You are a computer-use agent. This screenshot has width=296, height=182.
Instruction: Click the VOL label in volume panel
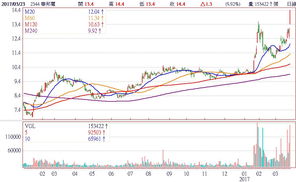pos(30,126)
